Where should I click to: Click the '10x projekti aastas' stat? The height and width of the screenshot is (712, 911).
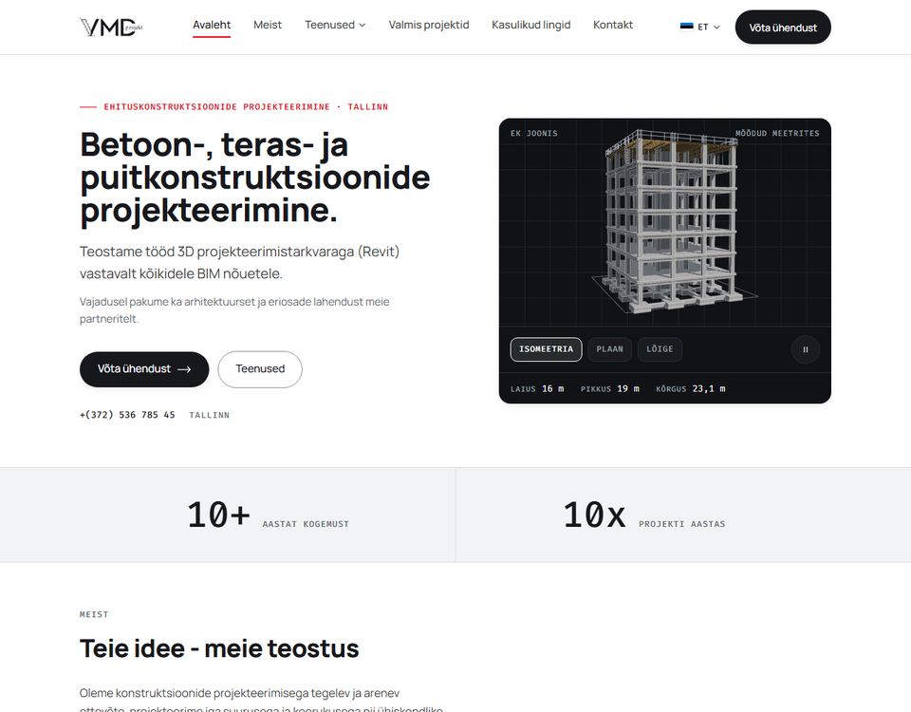click(643, 515)
